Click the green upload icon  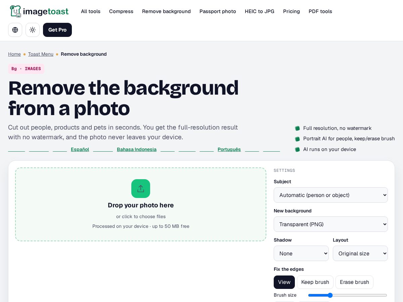click(141, 189)
